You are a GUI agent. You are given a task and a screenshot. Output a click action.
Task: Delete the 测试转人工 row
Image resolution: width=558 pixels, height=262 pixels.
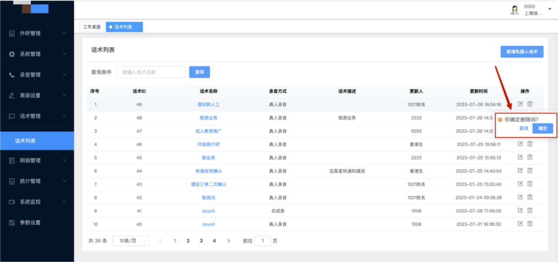530,104
